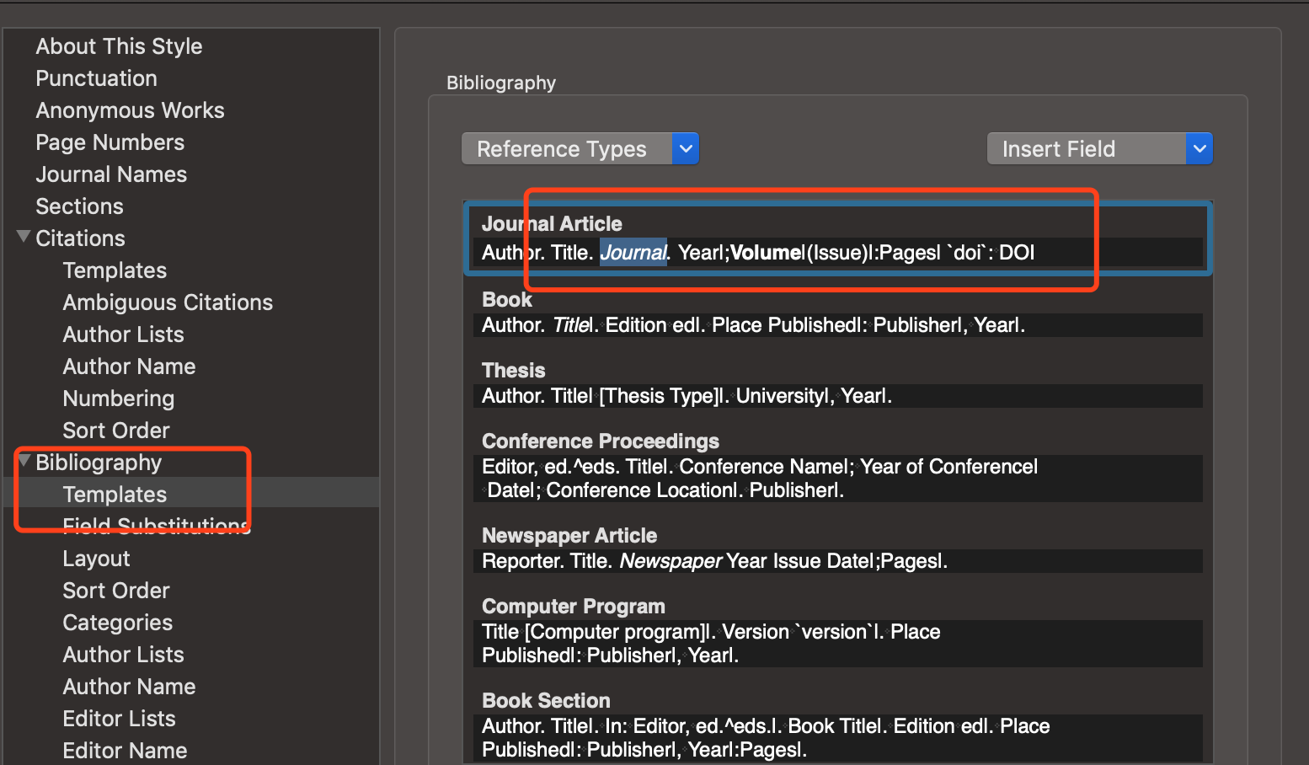
Task: Select Sort Order under Bibliography
Action: click(116, 591)
